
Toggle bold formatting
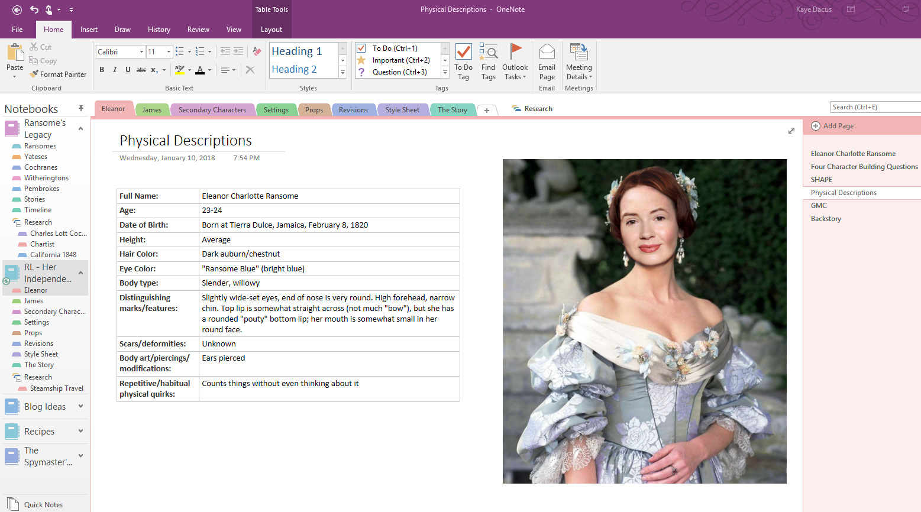coord(102,70)
